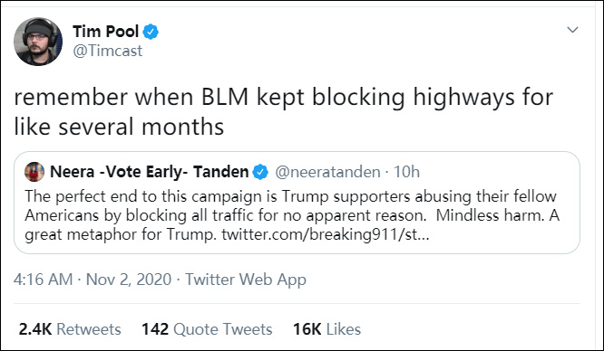Open the Nov 2, 2020 date link
Image resolution: width=604 pixels, height=351 pixels.
click(129, 280)
